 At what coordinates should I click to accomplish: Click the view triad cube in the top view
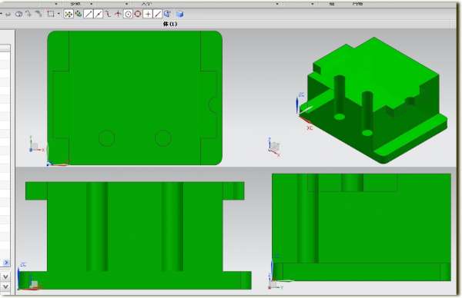35,146
